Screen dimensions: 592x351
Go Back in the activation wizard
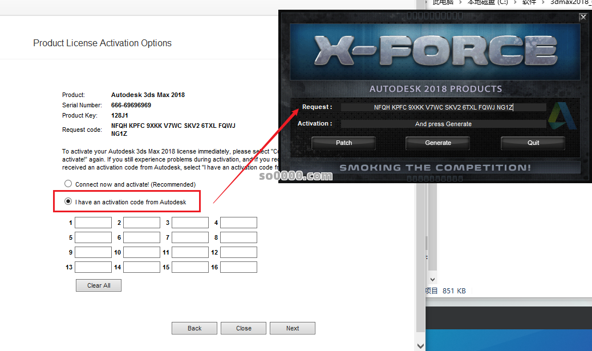pos(194,328)
